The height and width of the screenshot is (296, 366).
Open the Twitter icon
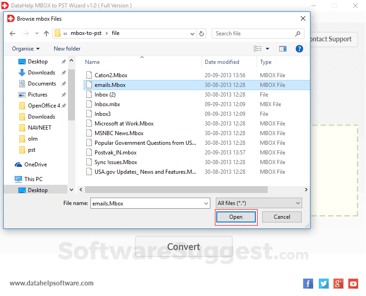(x=323, y=284)
